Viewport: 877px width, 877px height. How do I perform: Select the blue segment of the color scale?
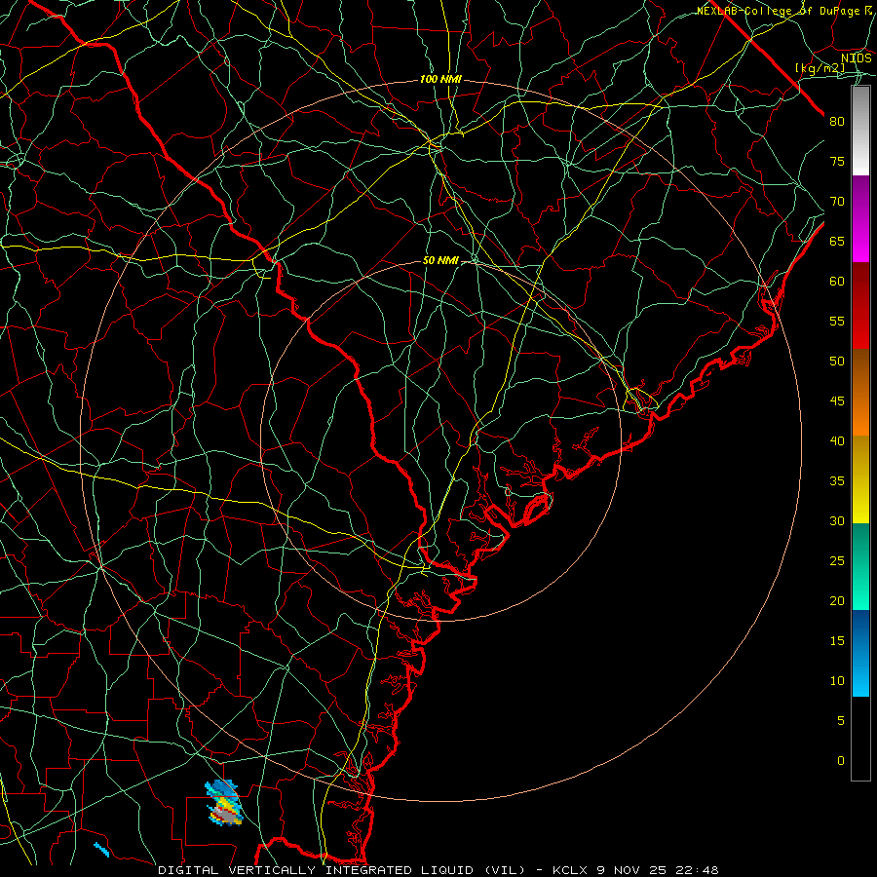tap(860, 653)
